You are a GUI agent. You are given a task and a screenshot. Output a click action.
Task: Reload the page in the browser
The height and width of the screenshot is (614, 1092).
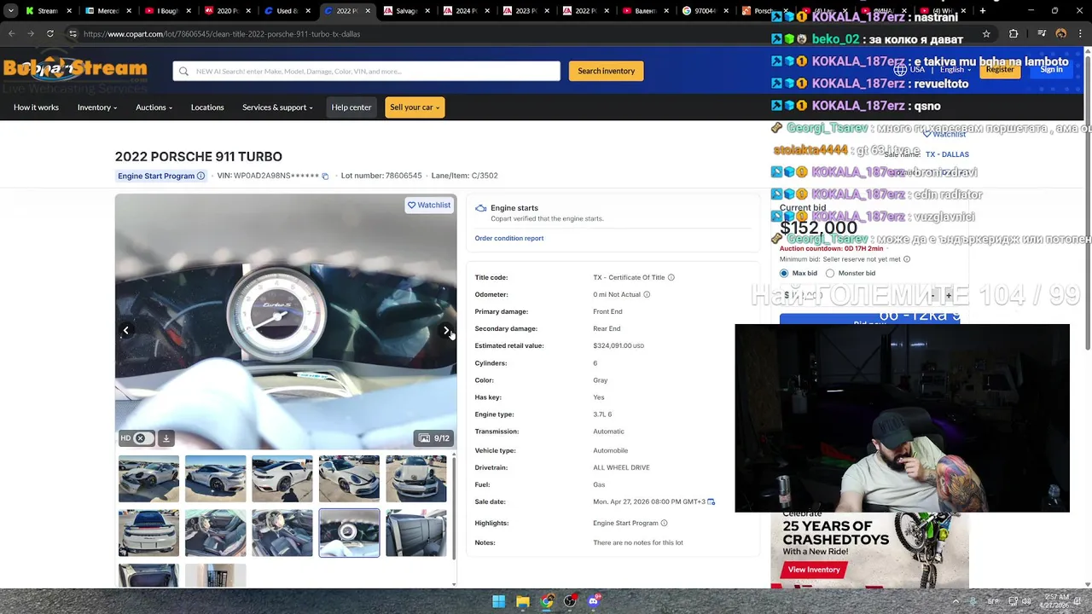(50, 34)
